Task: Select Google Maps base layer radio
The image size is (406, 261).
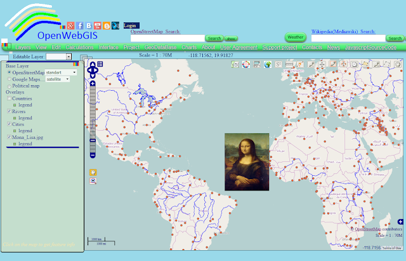Action: pos(10,79)
